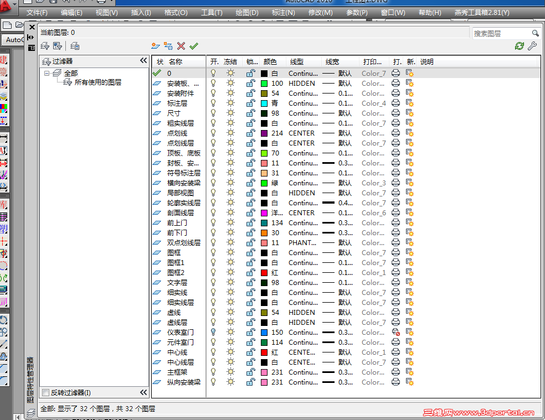The width and height of the screenshot is (545, 420).
Task: Click the red Delete Layer icon
Action: (x=181, y=46)
